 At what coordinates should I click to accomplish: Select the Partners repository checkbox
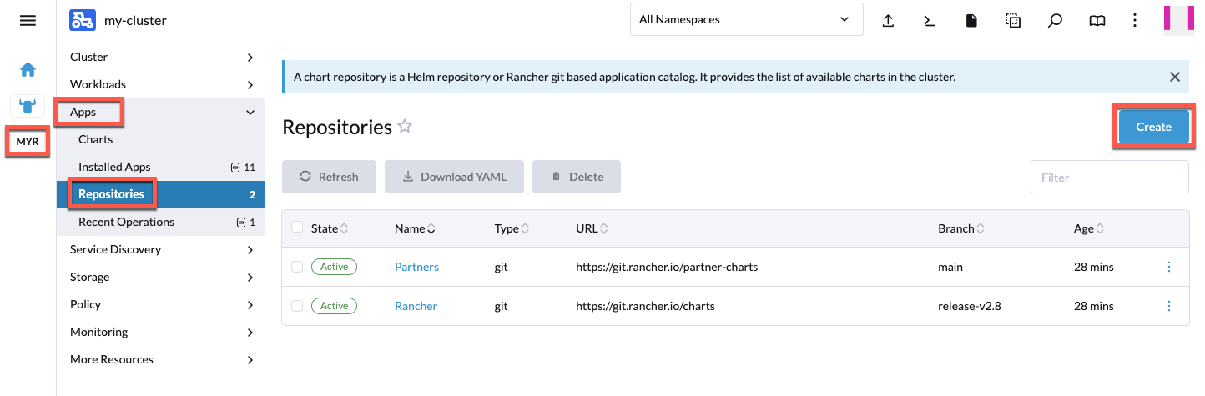tap(297, 267)
